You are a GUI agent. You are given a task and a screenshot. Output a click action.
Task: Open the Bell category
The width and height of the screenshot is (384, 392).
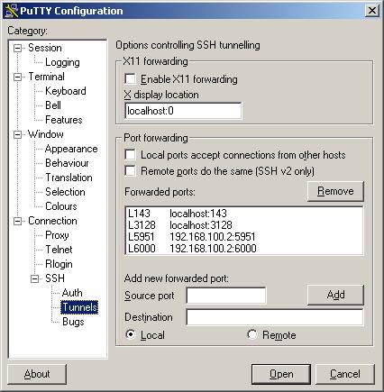[x=53, y=105]
